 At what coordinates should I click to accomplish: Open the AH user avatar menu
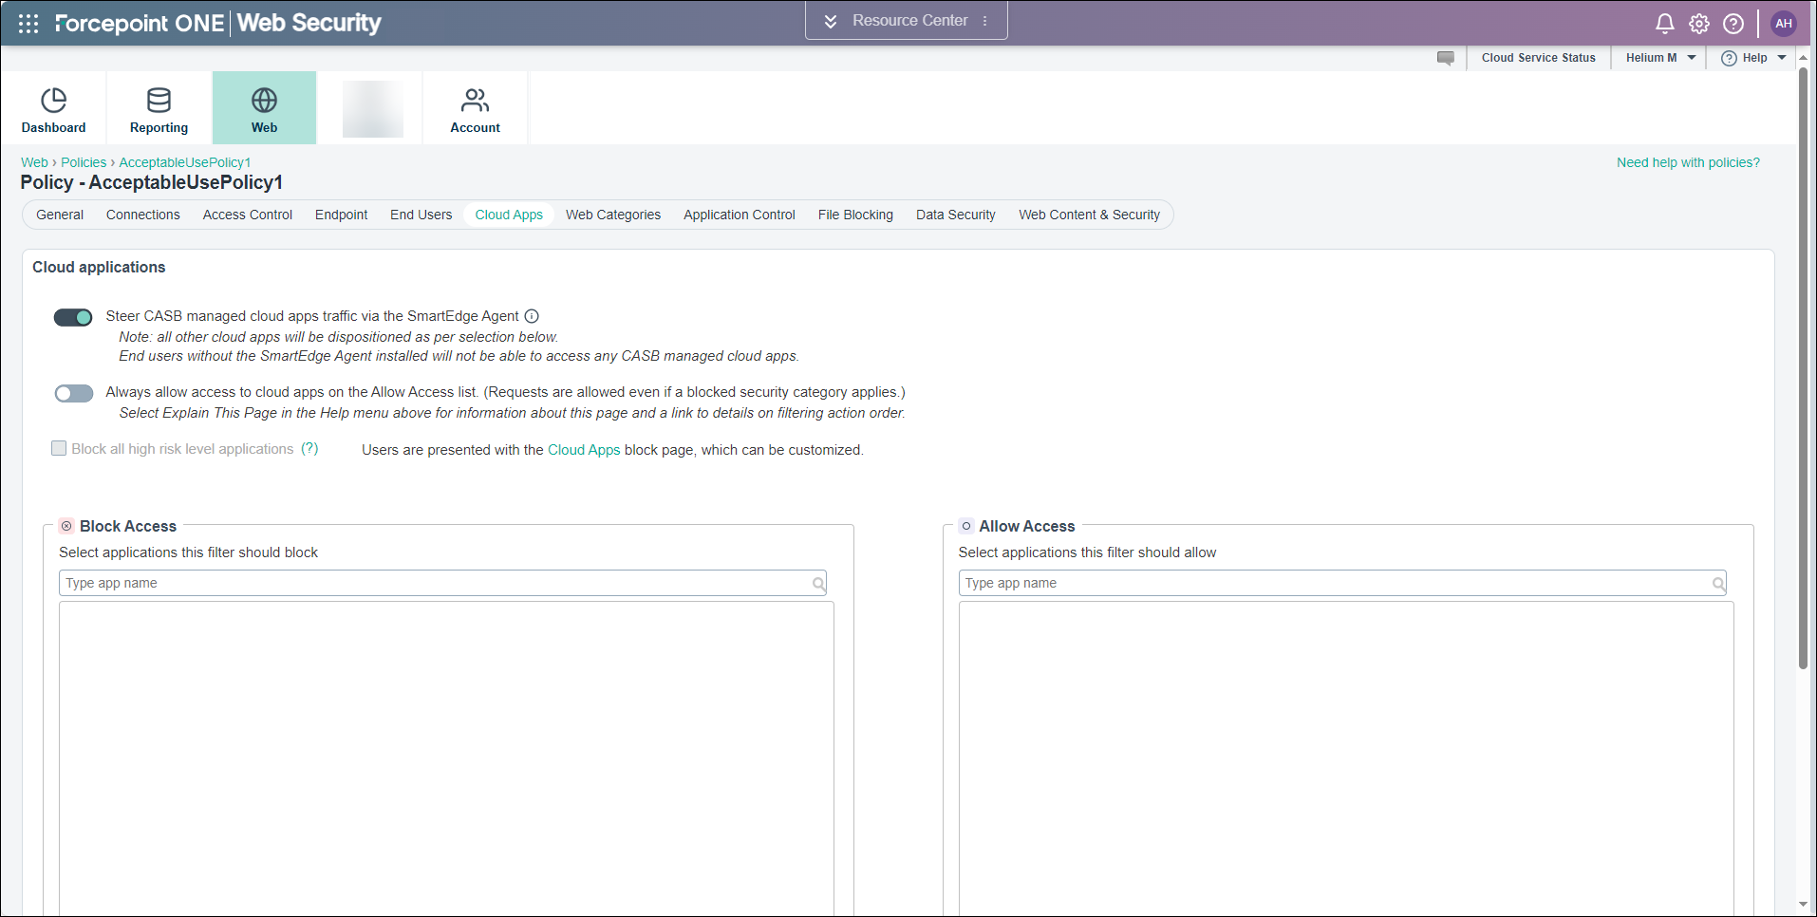pos(1784,24)
